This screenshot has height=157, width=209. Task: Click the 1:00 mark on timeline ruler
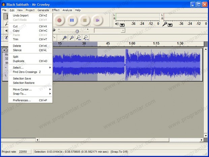point(132,44)
